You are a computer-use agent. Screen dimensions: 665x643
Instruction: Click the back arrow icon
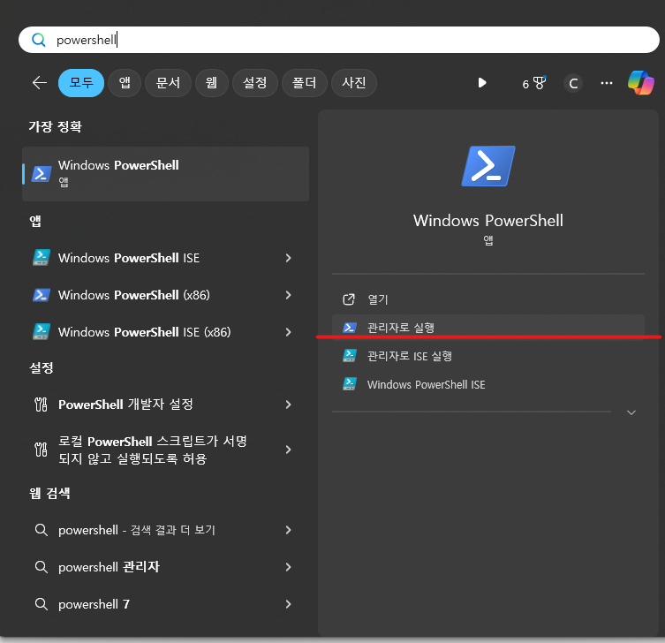[40, 83]
